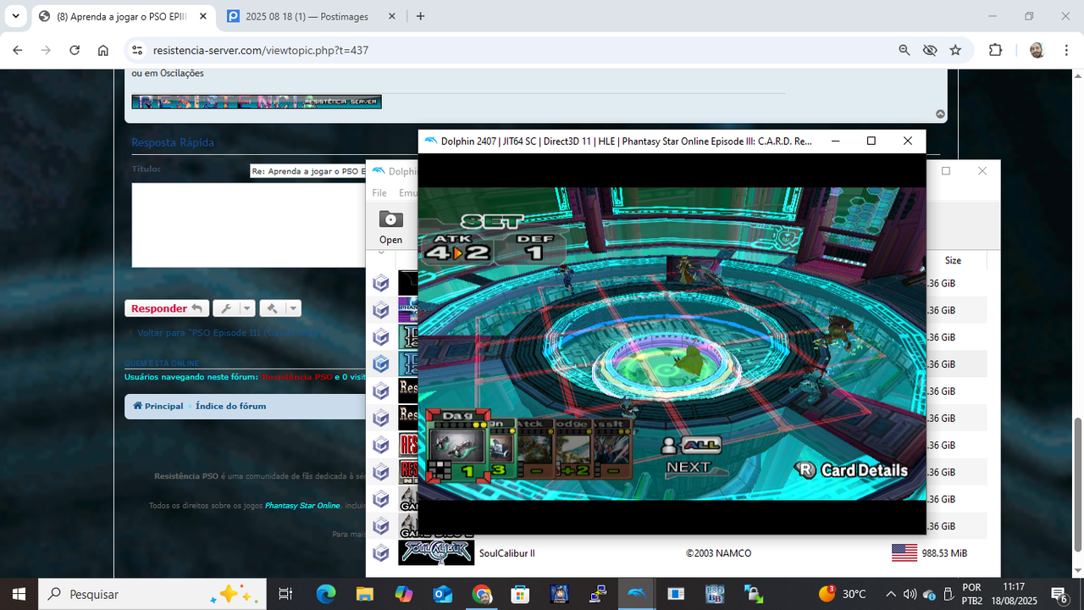Viewport: 1084px width, 610px height.
Task: Click the SoulCalibur II banner image
Action: tap(436, 553)
